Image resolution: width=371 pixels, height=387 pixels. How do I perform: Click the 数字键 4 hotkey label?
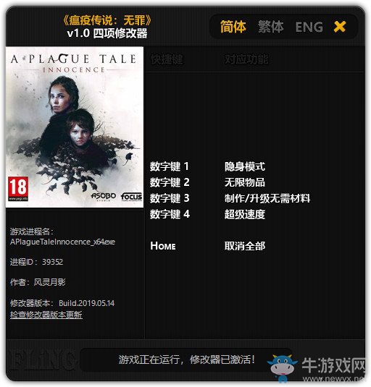point(170,214)
